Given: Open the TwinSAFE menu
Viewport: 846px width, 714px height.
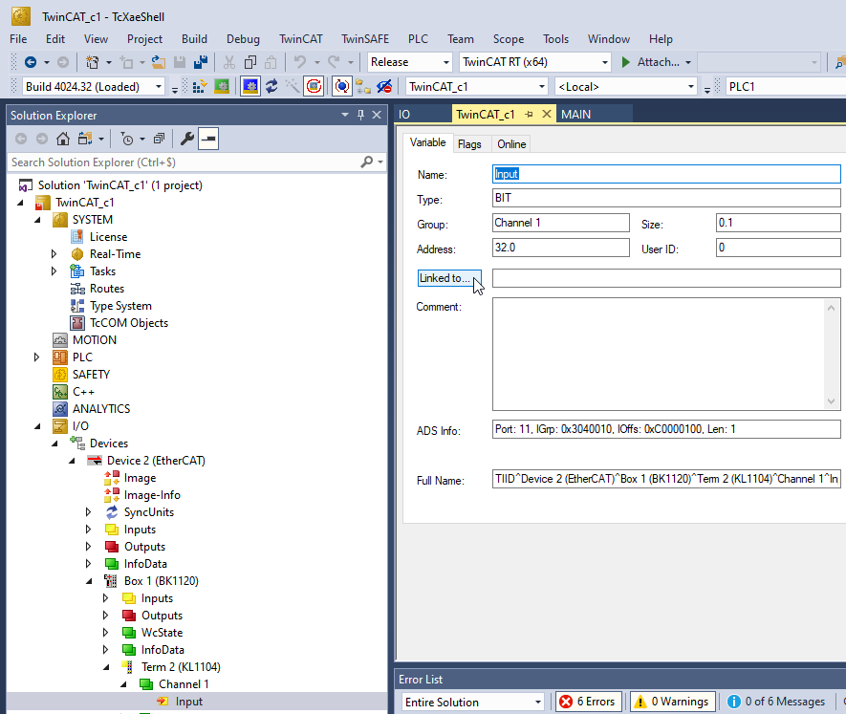Looking at the screenshot, I should pyautogui.click(x=364, y=39).
